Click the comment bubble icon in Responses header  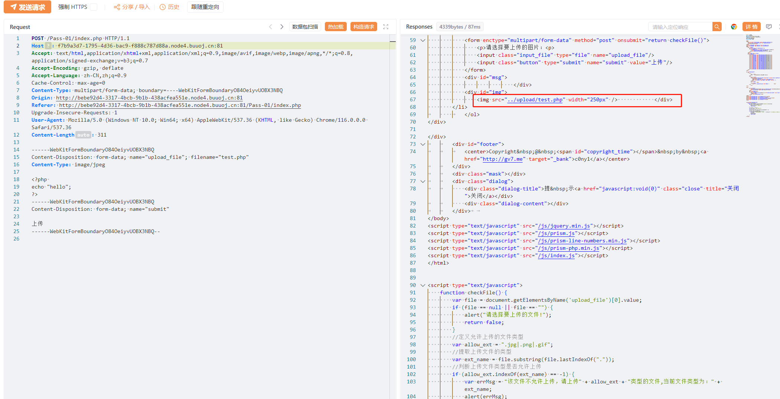(769, 27)
